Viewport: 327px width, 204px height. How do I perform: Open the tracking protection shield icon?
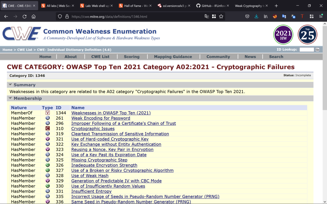[60, 17]
